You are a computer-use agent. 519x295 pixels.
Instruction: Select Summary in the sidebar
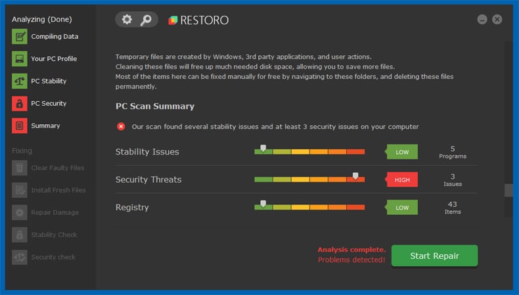(x=45, y=125)
